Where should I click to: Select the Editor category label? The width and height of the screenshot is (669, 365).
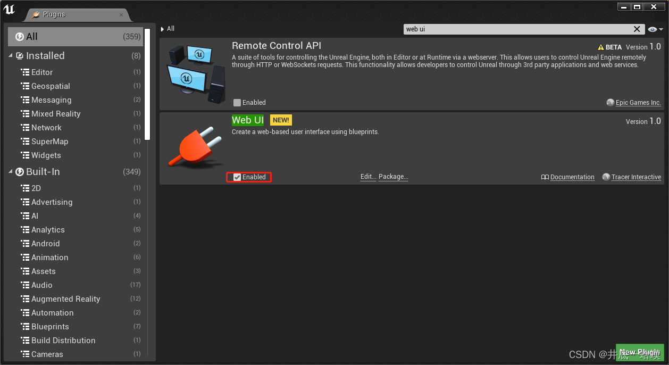(x=42, y=72)
